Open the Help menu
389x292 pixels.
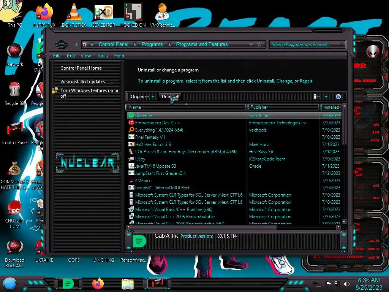[x=119, y=56]
